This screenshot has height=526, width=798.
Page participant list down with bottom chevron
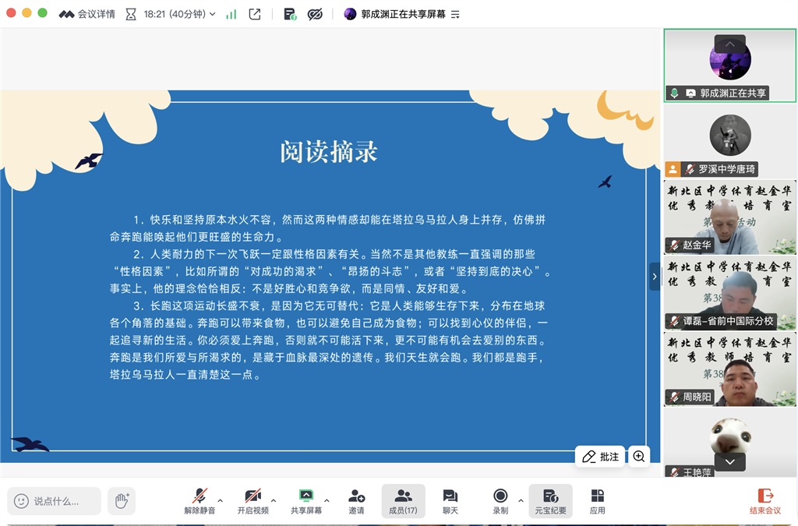[x=729, y=462]
